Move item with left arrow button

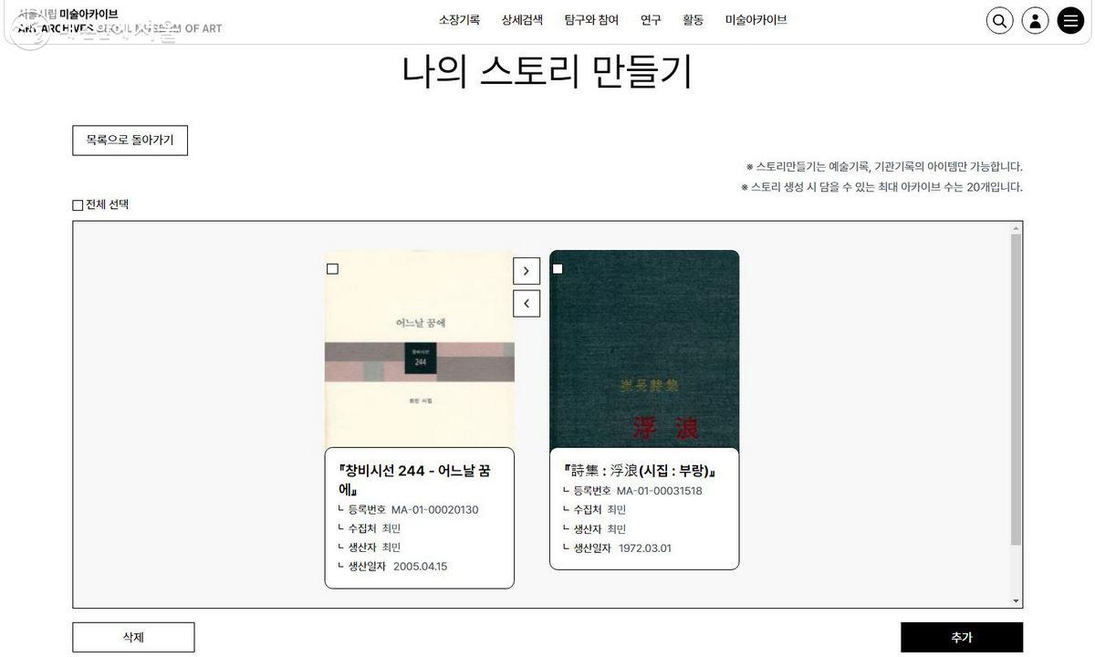[527, 303]
